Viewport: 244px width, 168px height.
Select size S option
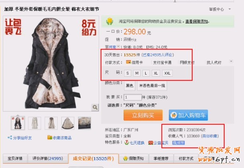(x=128, y=73)
